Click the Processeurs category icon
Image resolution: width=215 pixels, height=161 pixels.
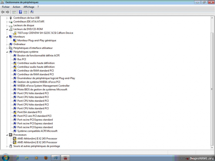point(11,135)
